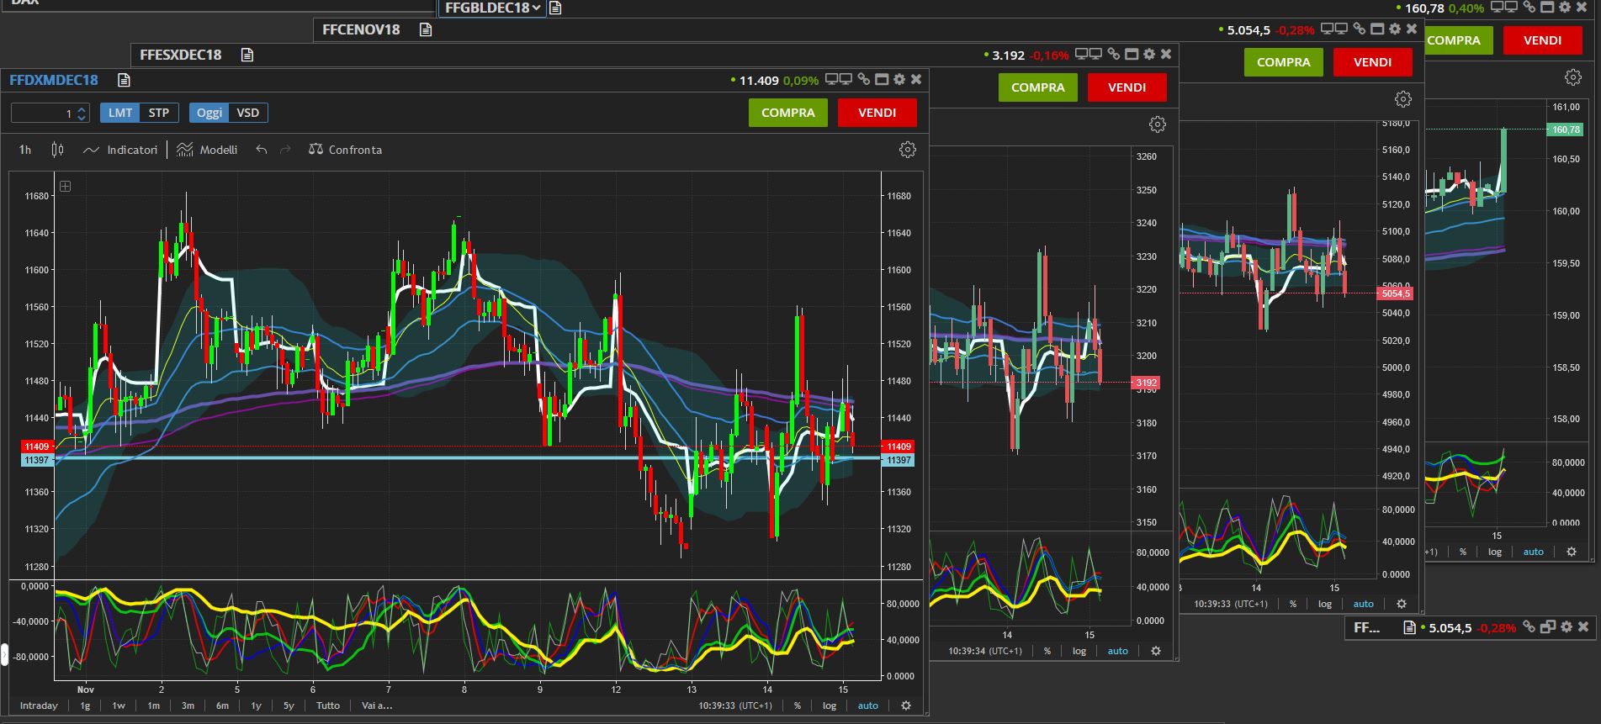
Task: Open the FFDXMDEC18 instrument details document icon
Action: (x=125, y=80)
